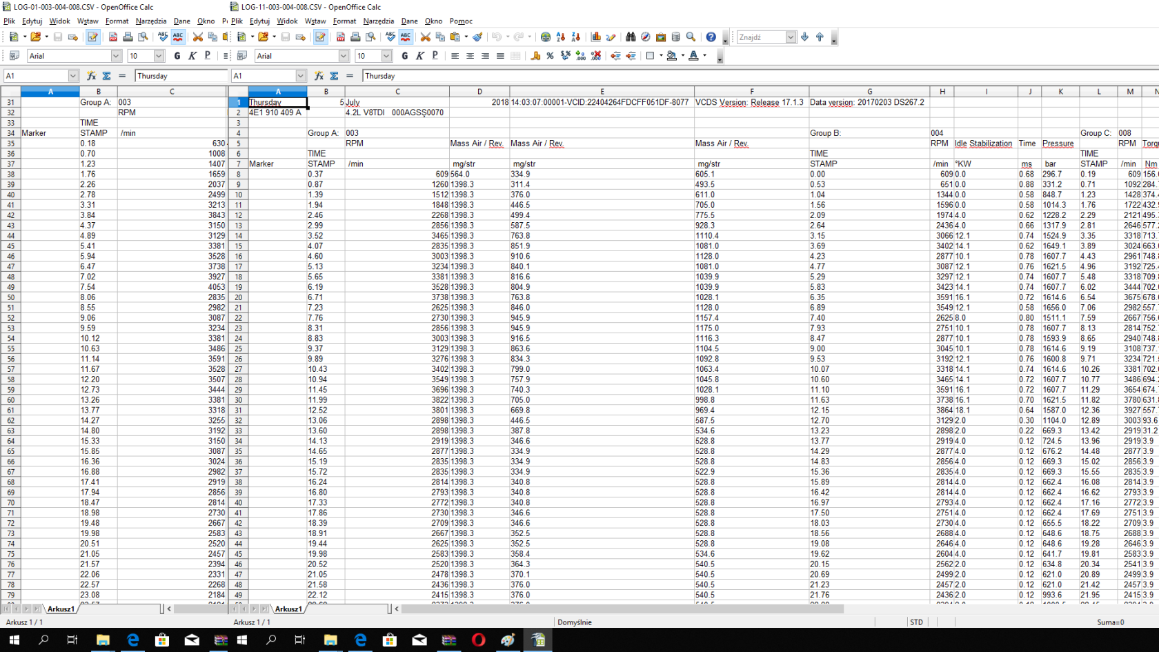This screenshot has height=652, width=1159.
Task: Open background color dropdown arrow
Action: [683, 56]
